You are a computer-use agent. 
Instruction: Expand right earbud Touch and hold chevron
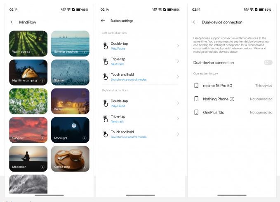click(x=178, y=134)
